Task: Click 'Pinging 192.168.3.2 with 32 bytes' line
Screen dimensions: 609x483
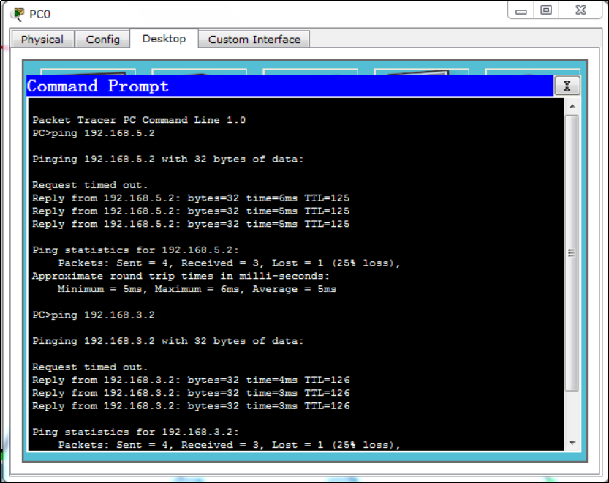Action: click(x=168, y=341)
